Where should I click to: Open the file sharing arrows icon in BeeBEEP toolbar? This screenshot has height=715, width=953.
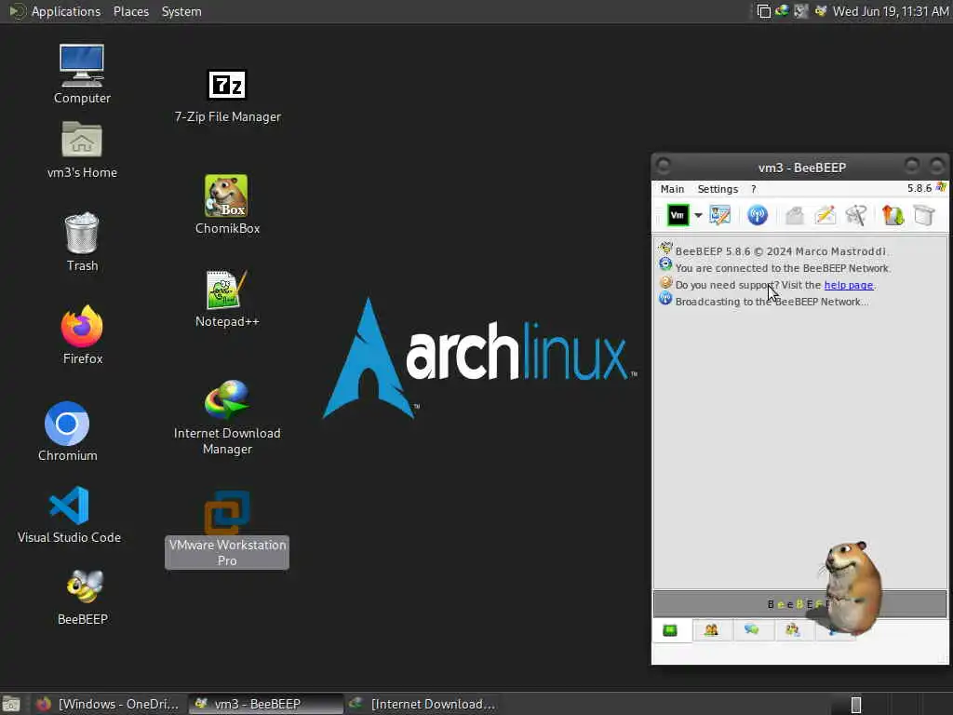point(893,215)
